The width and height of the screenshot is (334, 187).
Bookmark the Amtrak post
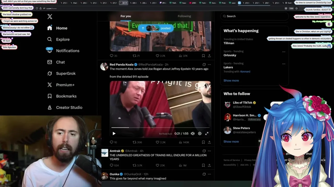tap(203, 165)
